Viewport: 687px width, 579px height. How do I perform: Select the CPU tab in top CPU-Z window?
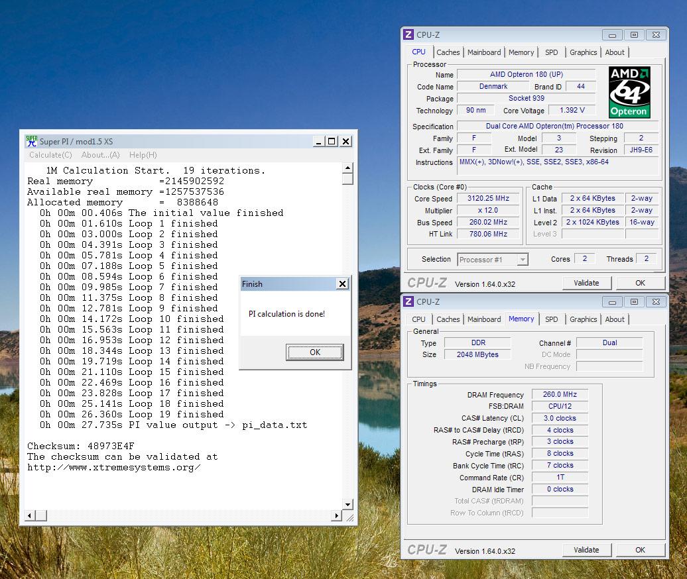click(x=418, y=52)
